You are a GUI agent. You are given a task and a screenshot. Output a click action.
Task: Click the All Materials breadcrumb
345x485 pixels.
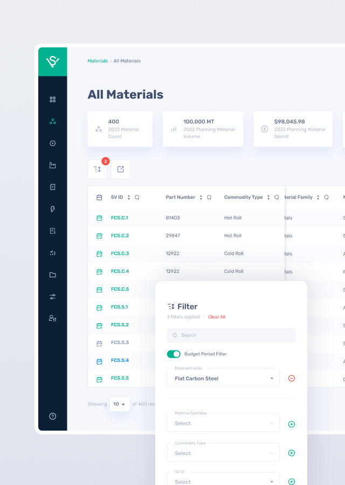pyautogui.click(x=127, y=61)
